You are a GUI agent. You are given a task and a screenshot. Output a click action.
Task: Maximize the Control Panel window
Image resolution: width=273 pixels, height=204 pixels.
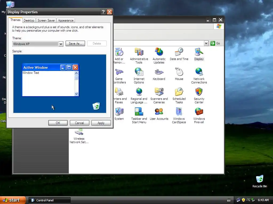pos(214,20)
